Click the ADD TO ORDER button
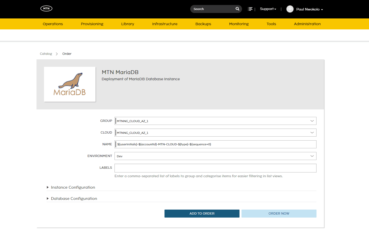 pos(202,214)
